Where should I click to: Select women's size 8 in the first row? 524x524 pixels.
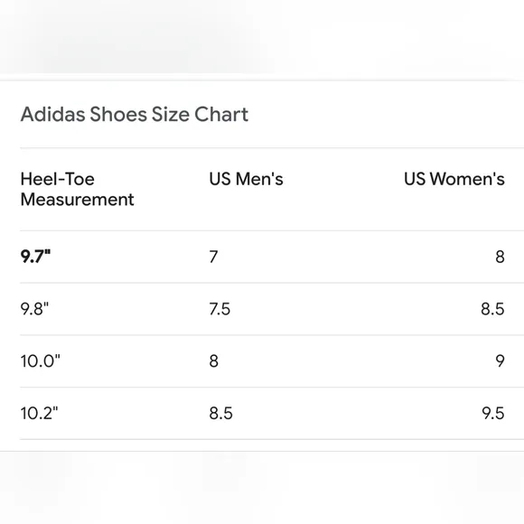coord(500,257)
